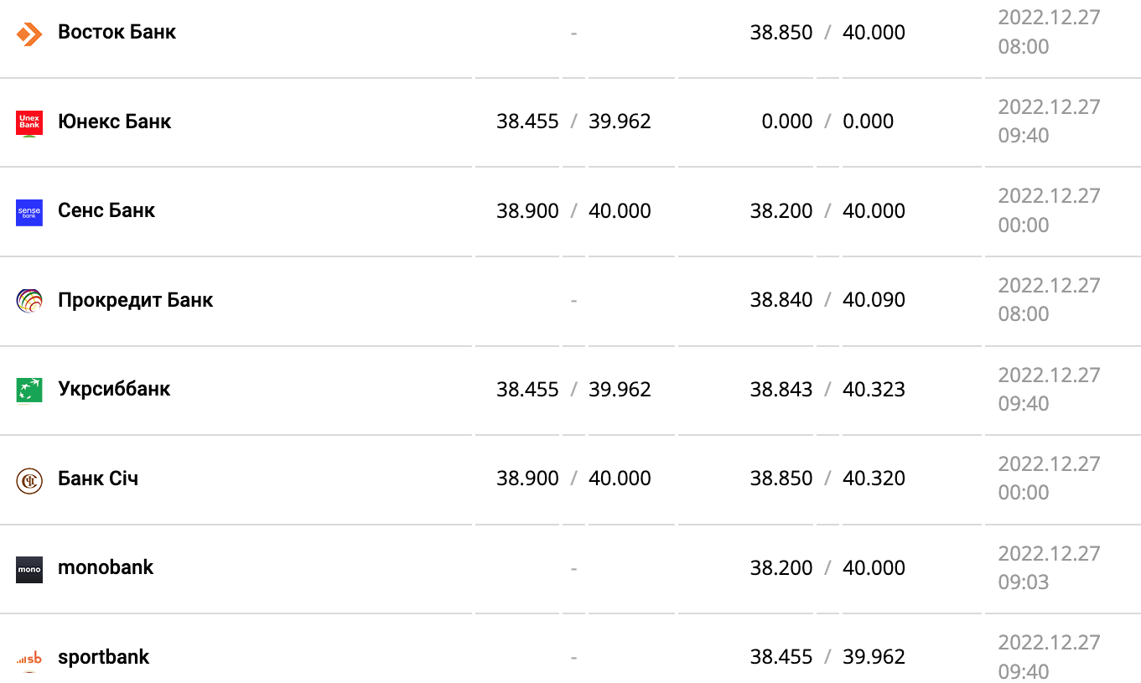The image size is (1141, 683).
Task: Go to the Укрсиббанк bank link
Action: pyautogui.click(x=114, y=389)
